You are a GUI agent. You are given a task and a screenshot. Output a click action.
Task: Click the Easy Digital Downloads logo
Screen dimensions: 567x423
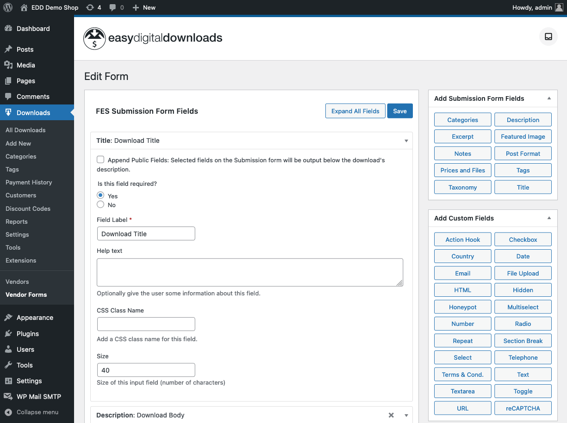153,38
